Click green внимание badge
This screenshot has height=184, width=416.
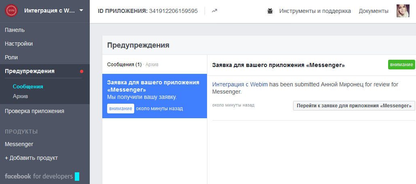click(x=401, y=65)
